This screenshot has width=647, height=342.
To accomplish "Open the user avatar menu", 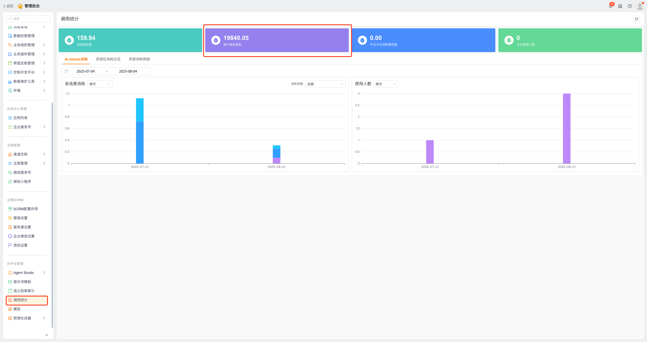I will pos(640,6).
